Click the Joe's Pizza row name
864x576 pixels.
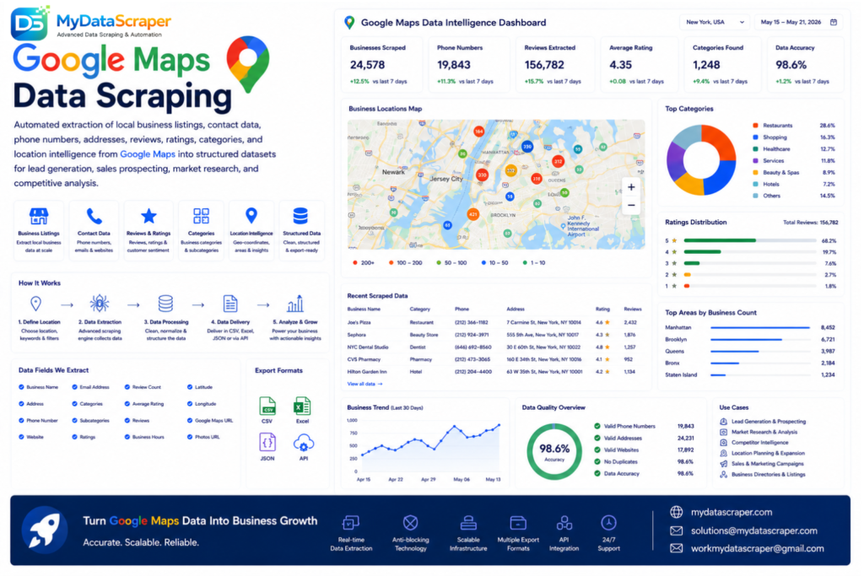click(359, 323)
